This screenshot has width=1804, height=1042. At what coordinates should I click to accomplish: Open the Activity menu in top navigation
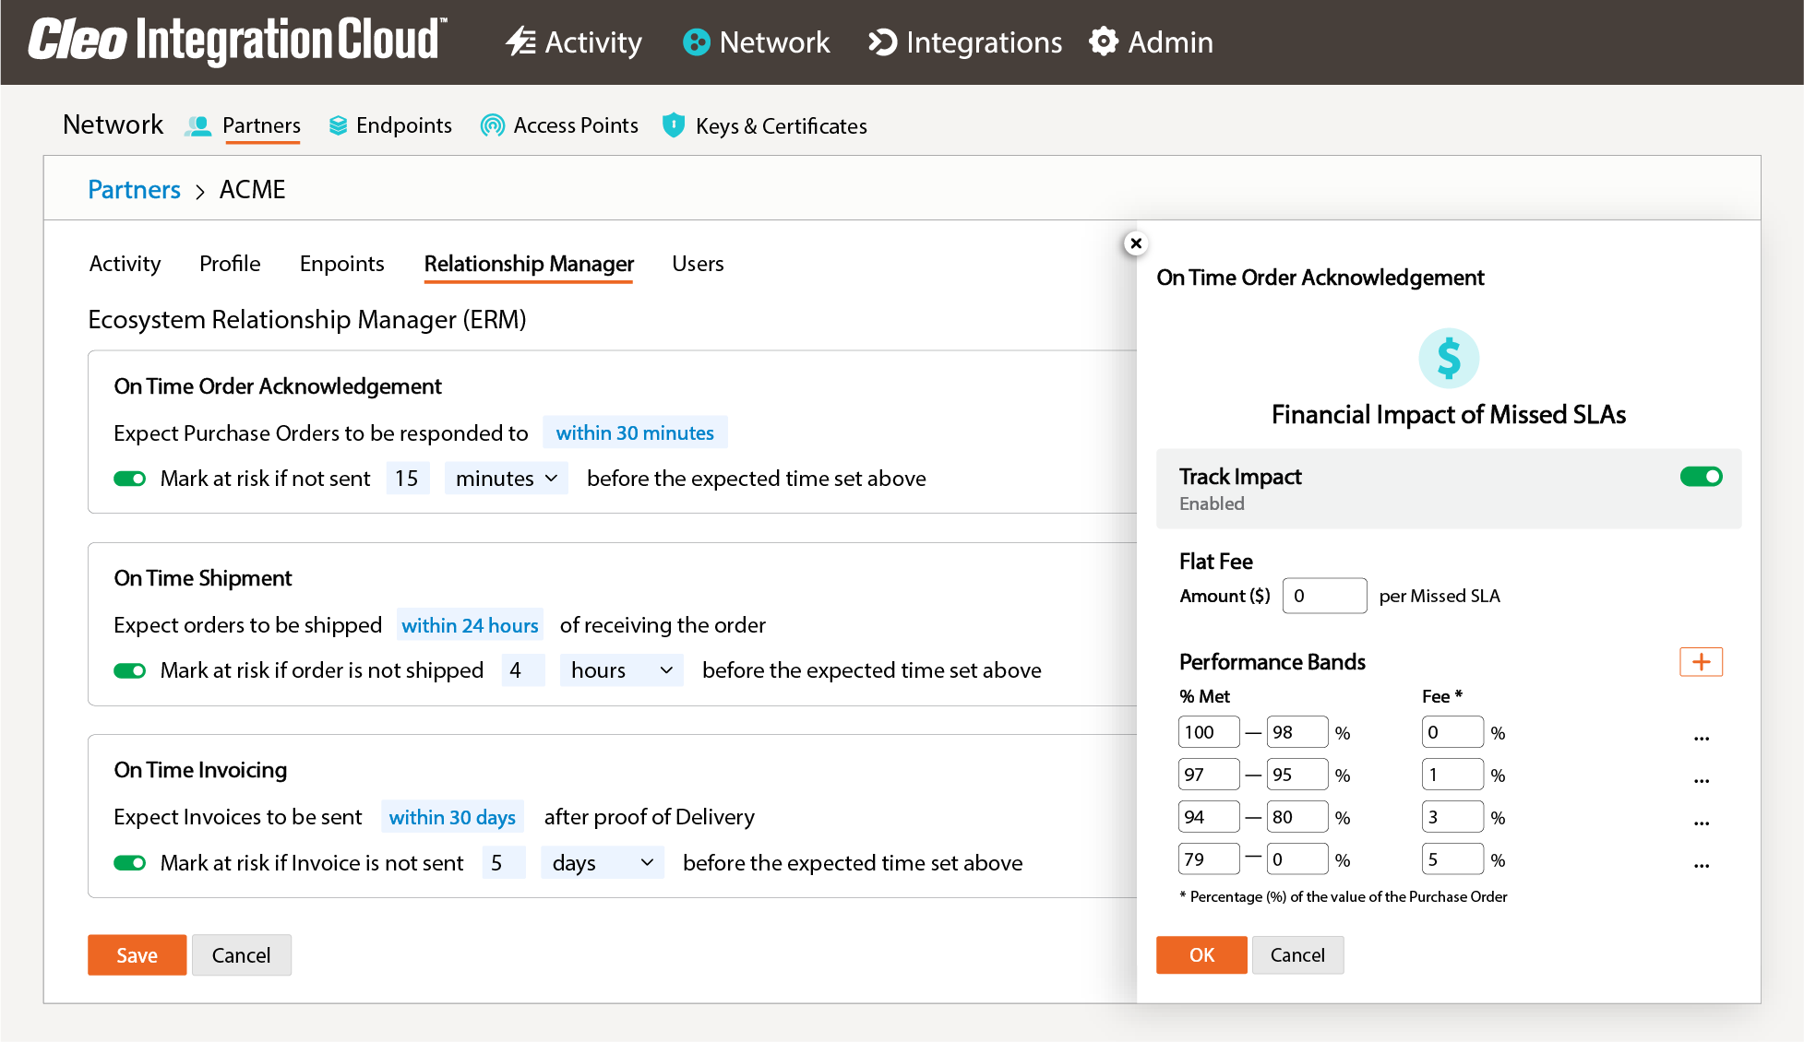tap(574, 42)
